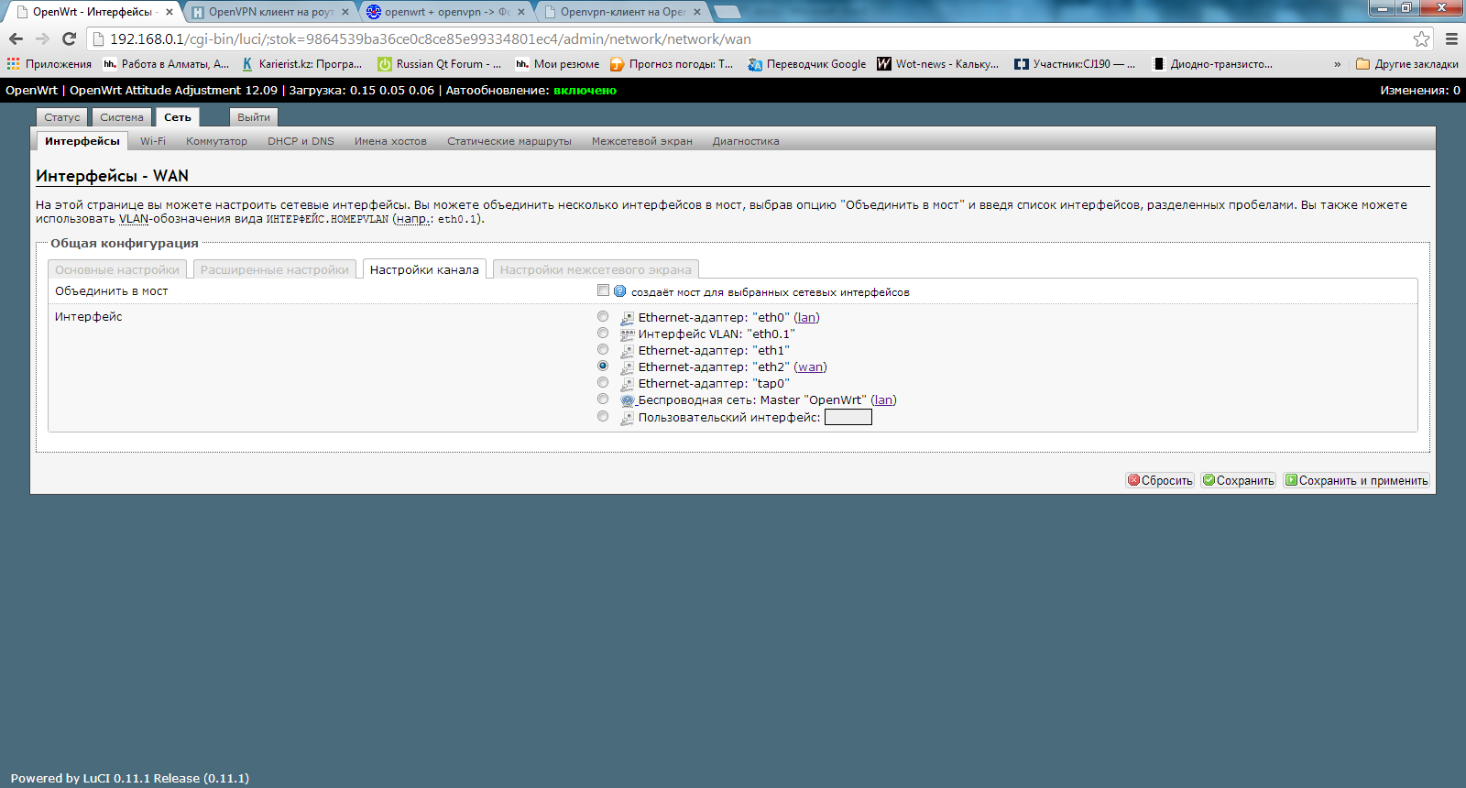Open Другие закладки folder
Image resolution: width=1466 pixels, height=788 pixels.
pos(1407,64)
